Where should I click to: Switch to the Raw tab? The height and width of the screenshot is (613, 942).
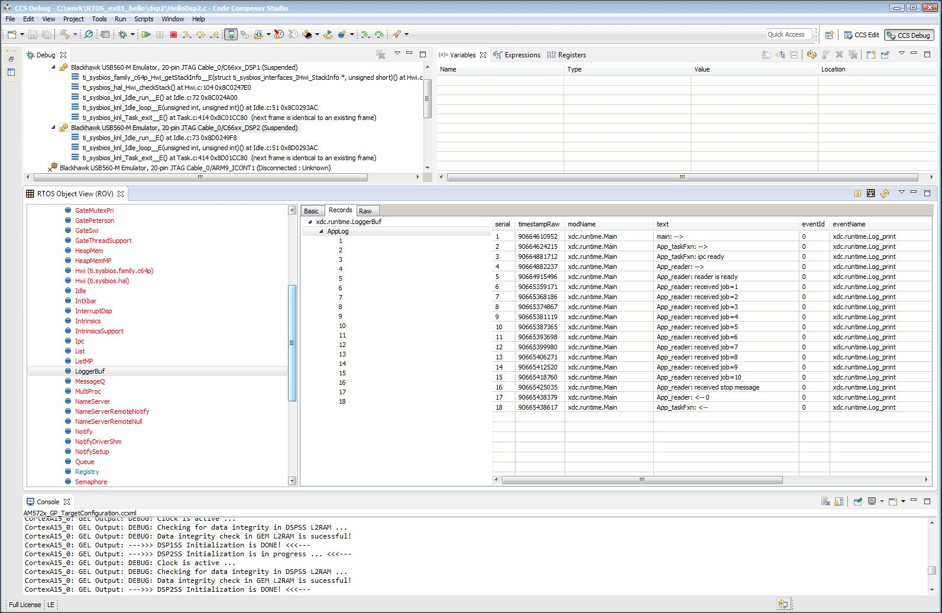(365, 211)
